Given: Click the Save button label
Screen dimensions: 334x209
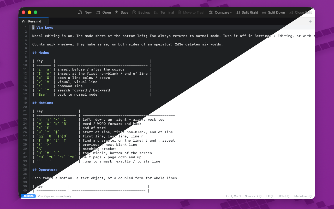Looking at the screenshot, I should (124, 12).
